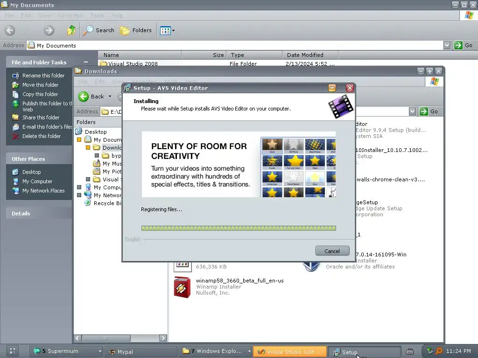Click Other Places panel header
Image resolution: width=478 pixels, height=358 pixels.
pyautogui.click(x=39, y=159)
